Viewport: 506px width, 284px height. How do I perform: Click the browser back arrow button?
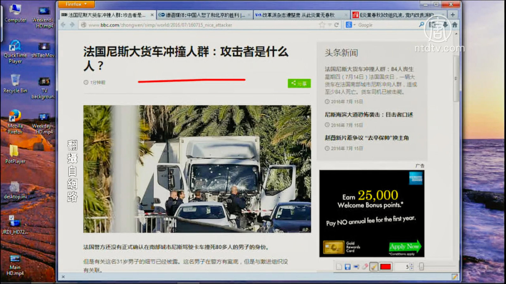click(x=63, y=25)
